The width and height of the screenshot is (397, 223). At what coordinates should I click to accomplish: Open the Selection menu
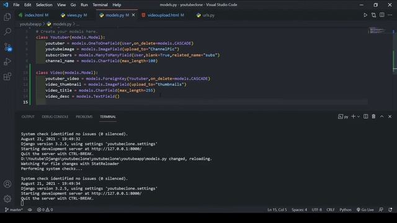(x=44, y=5)
